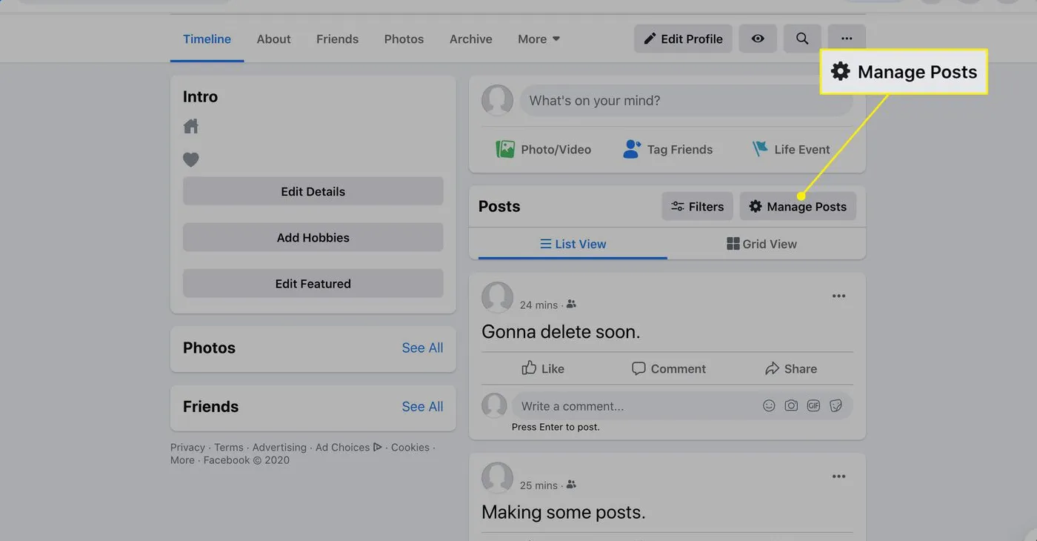Click the Filters icon above the posts feed
This screenshot has height=541, width=1037.
(678, 206)
